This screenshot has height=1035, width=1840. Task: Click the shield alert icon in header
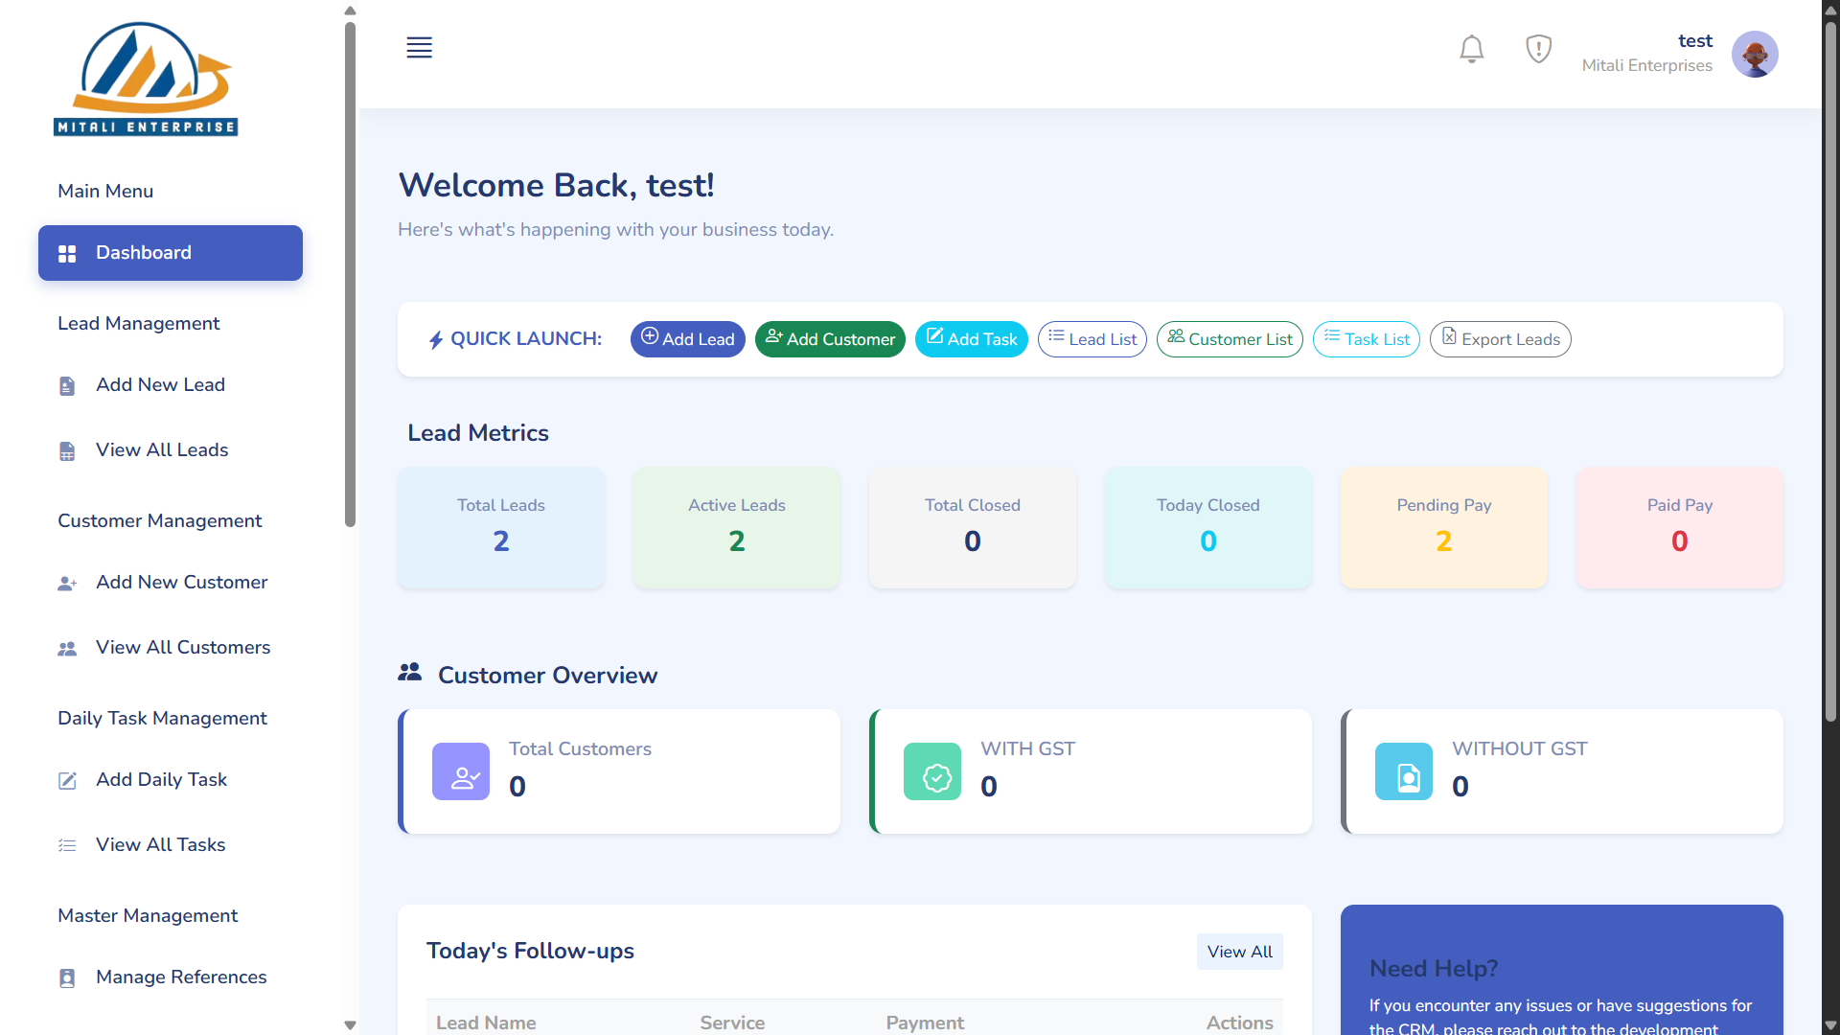[x=1537, y=49]
